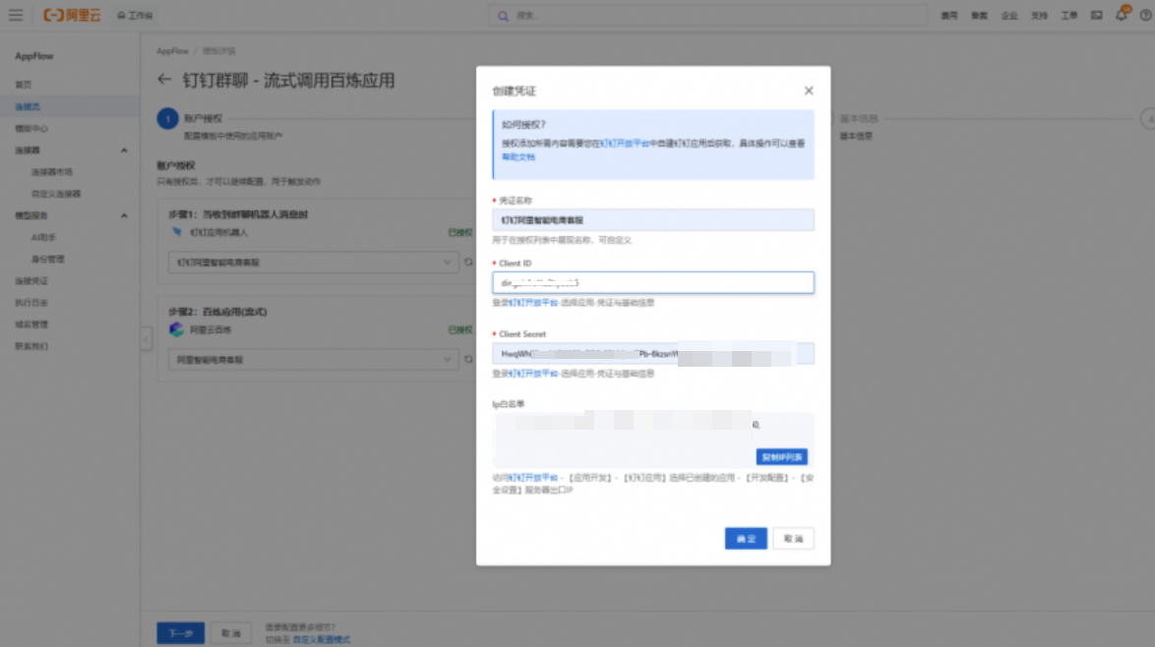Viewport: 1155px width, 647px height.
Task: Click the Aliyun logo
Action: (72, 15)
